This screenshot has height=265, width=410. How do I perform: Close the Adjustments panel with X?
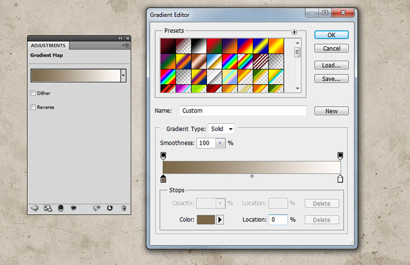click(x=128, y=38)
